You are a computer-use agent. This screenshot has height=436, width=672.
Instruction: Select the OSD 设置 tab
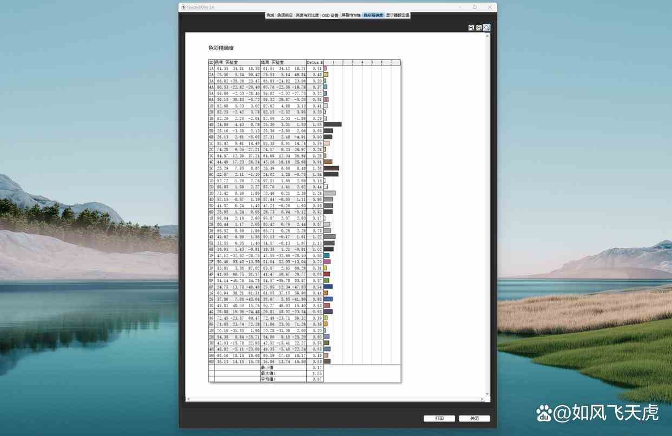tap(330, 16)
